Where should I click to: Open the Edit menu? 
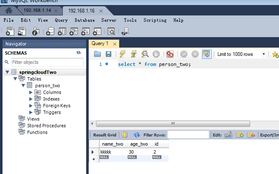click(26, 20)
